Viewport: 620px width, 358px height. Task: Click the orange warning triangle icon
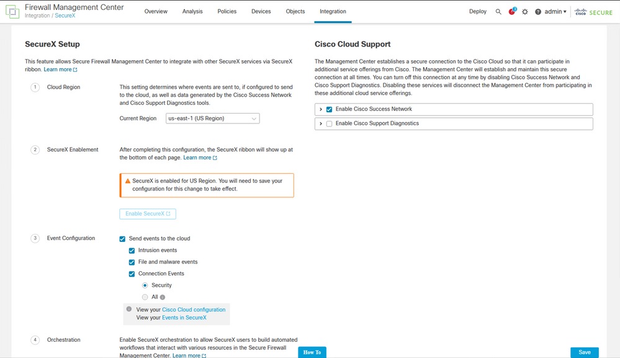tap(127, 181)
